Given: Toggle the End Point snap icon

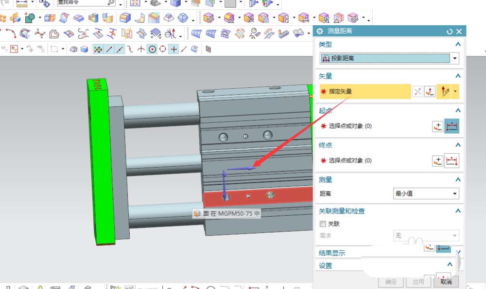Looking at the screenshot, I should (x=109, y=49).
